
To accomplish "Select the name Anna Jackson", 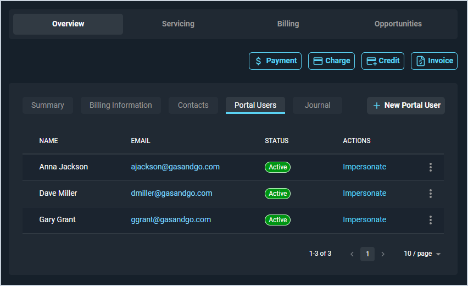I will coord(64,167).
